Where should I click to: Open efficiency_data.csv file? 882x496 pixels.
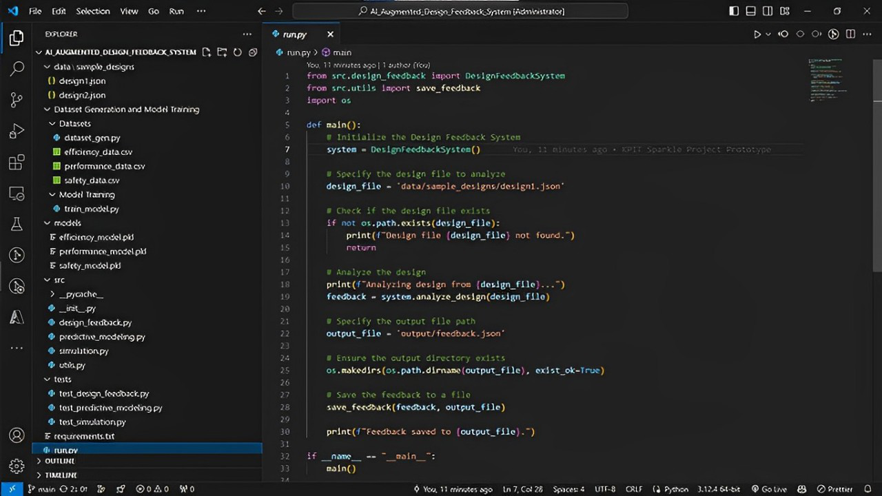pos(98,152)
